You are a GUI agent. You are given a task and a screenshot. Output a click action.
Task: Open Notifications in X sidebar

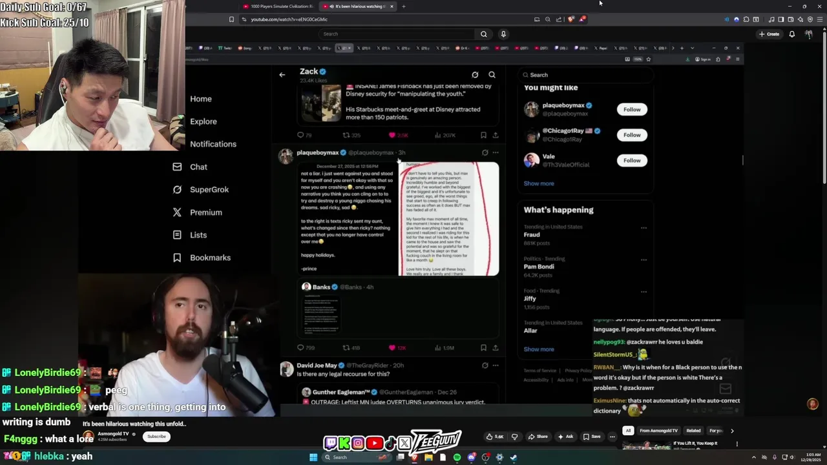(213, 144)
